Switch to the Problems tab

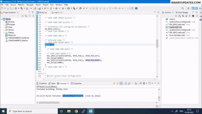point(42,84)
